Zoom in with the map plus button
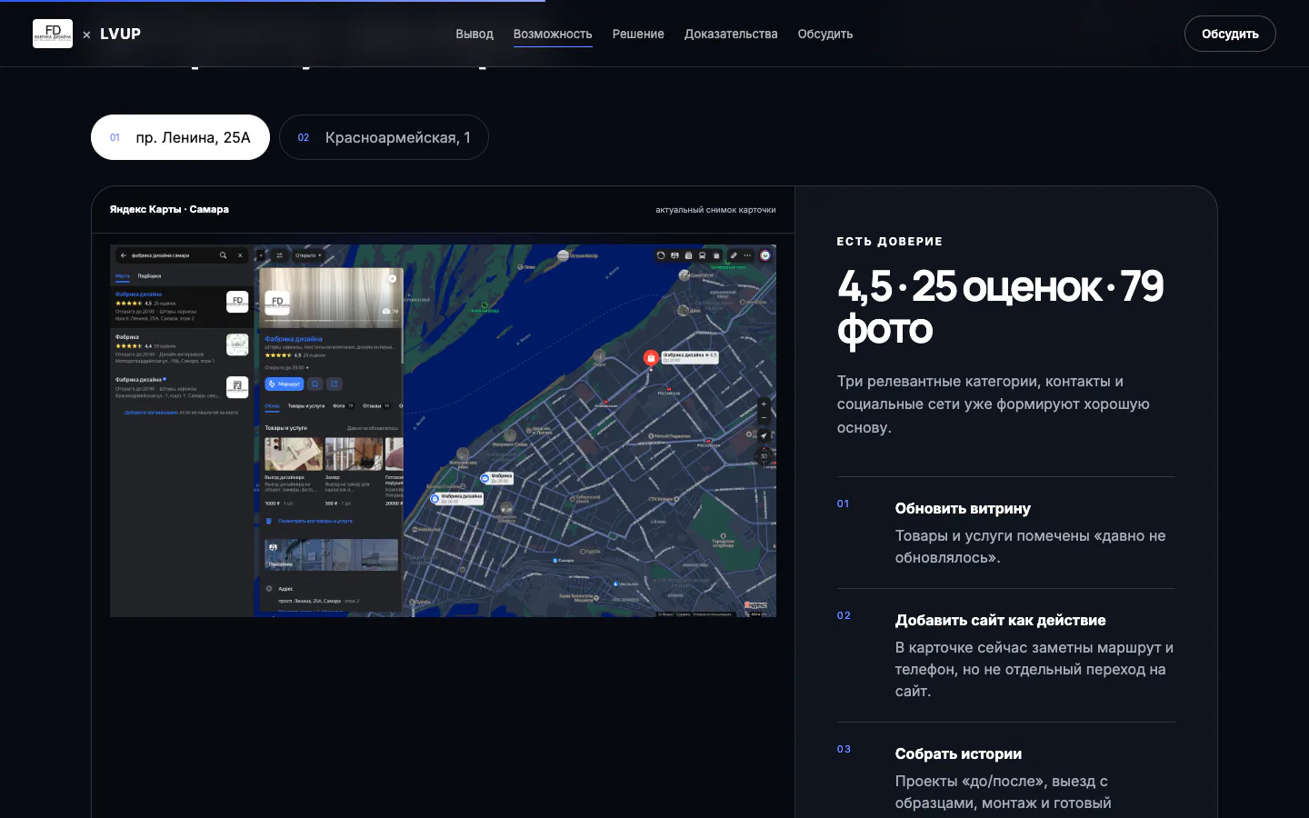This screenshot has height=818, width=1309. tap(764, 404)
